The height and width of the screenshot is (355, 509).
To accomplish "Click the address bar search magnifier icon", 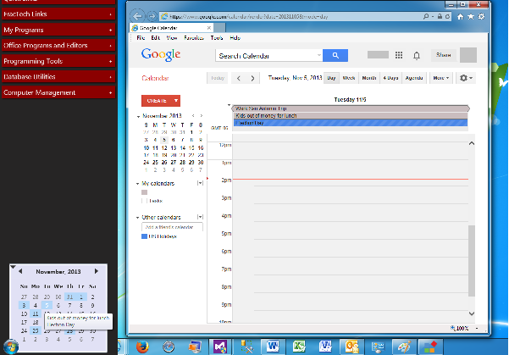I will [x=426, y=16].
